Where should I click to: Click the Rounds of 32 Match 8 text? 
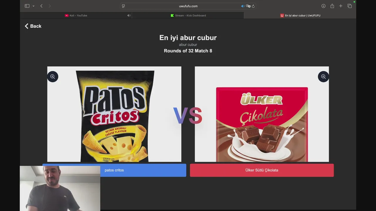188,51
